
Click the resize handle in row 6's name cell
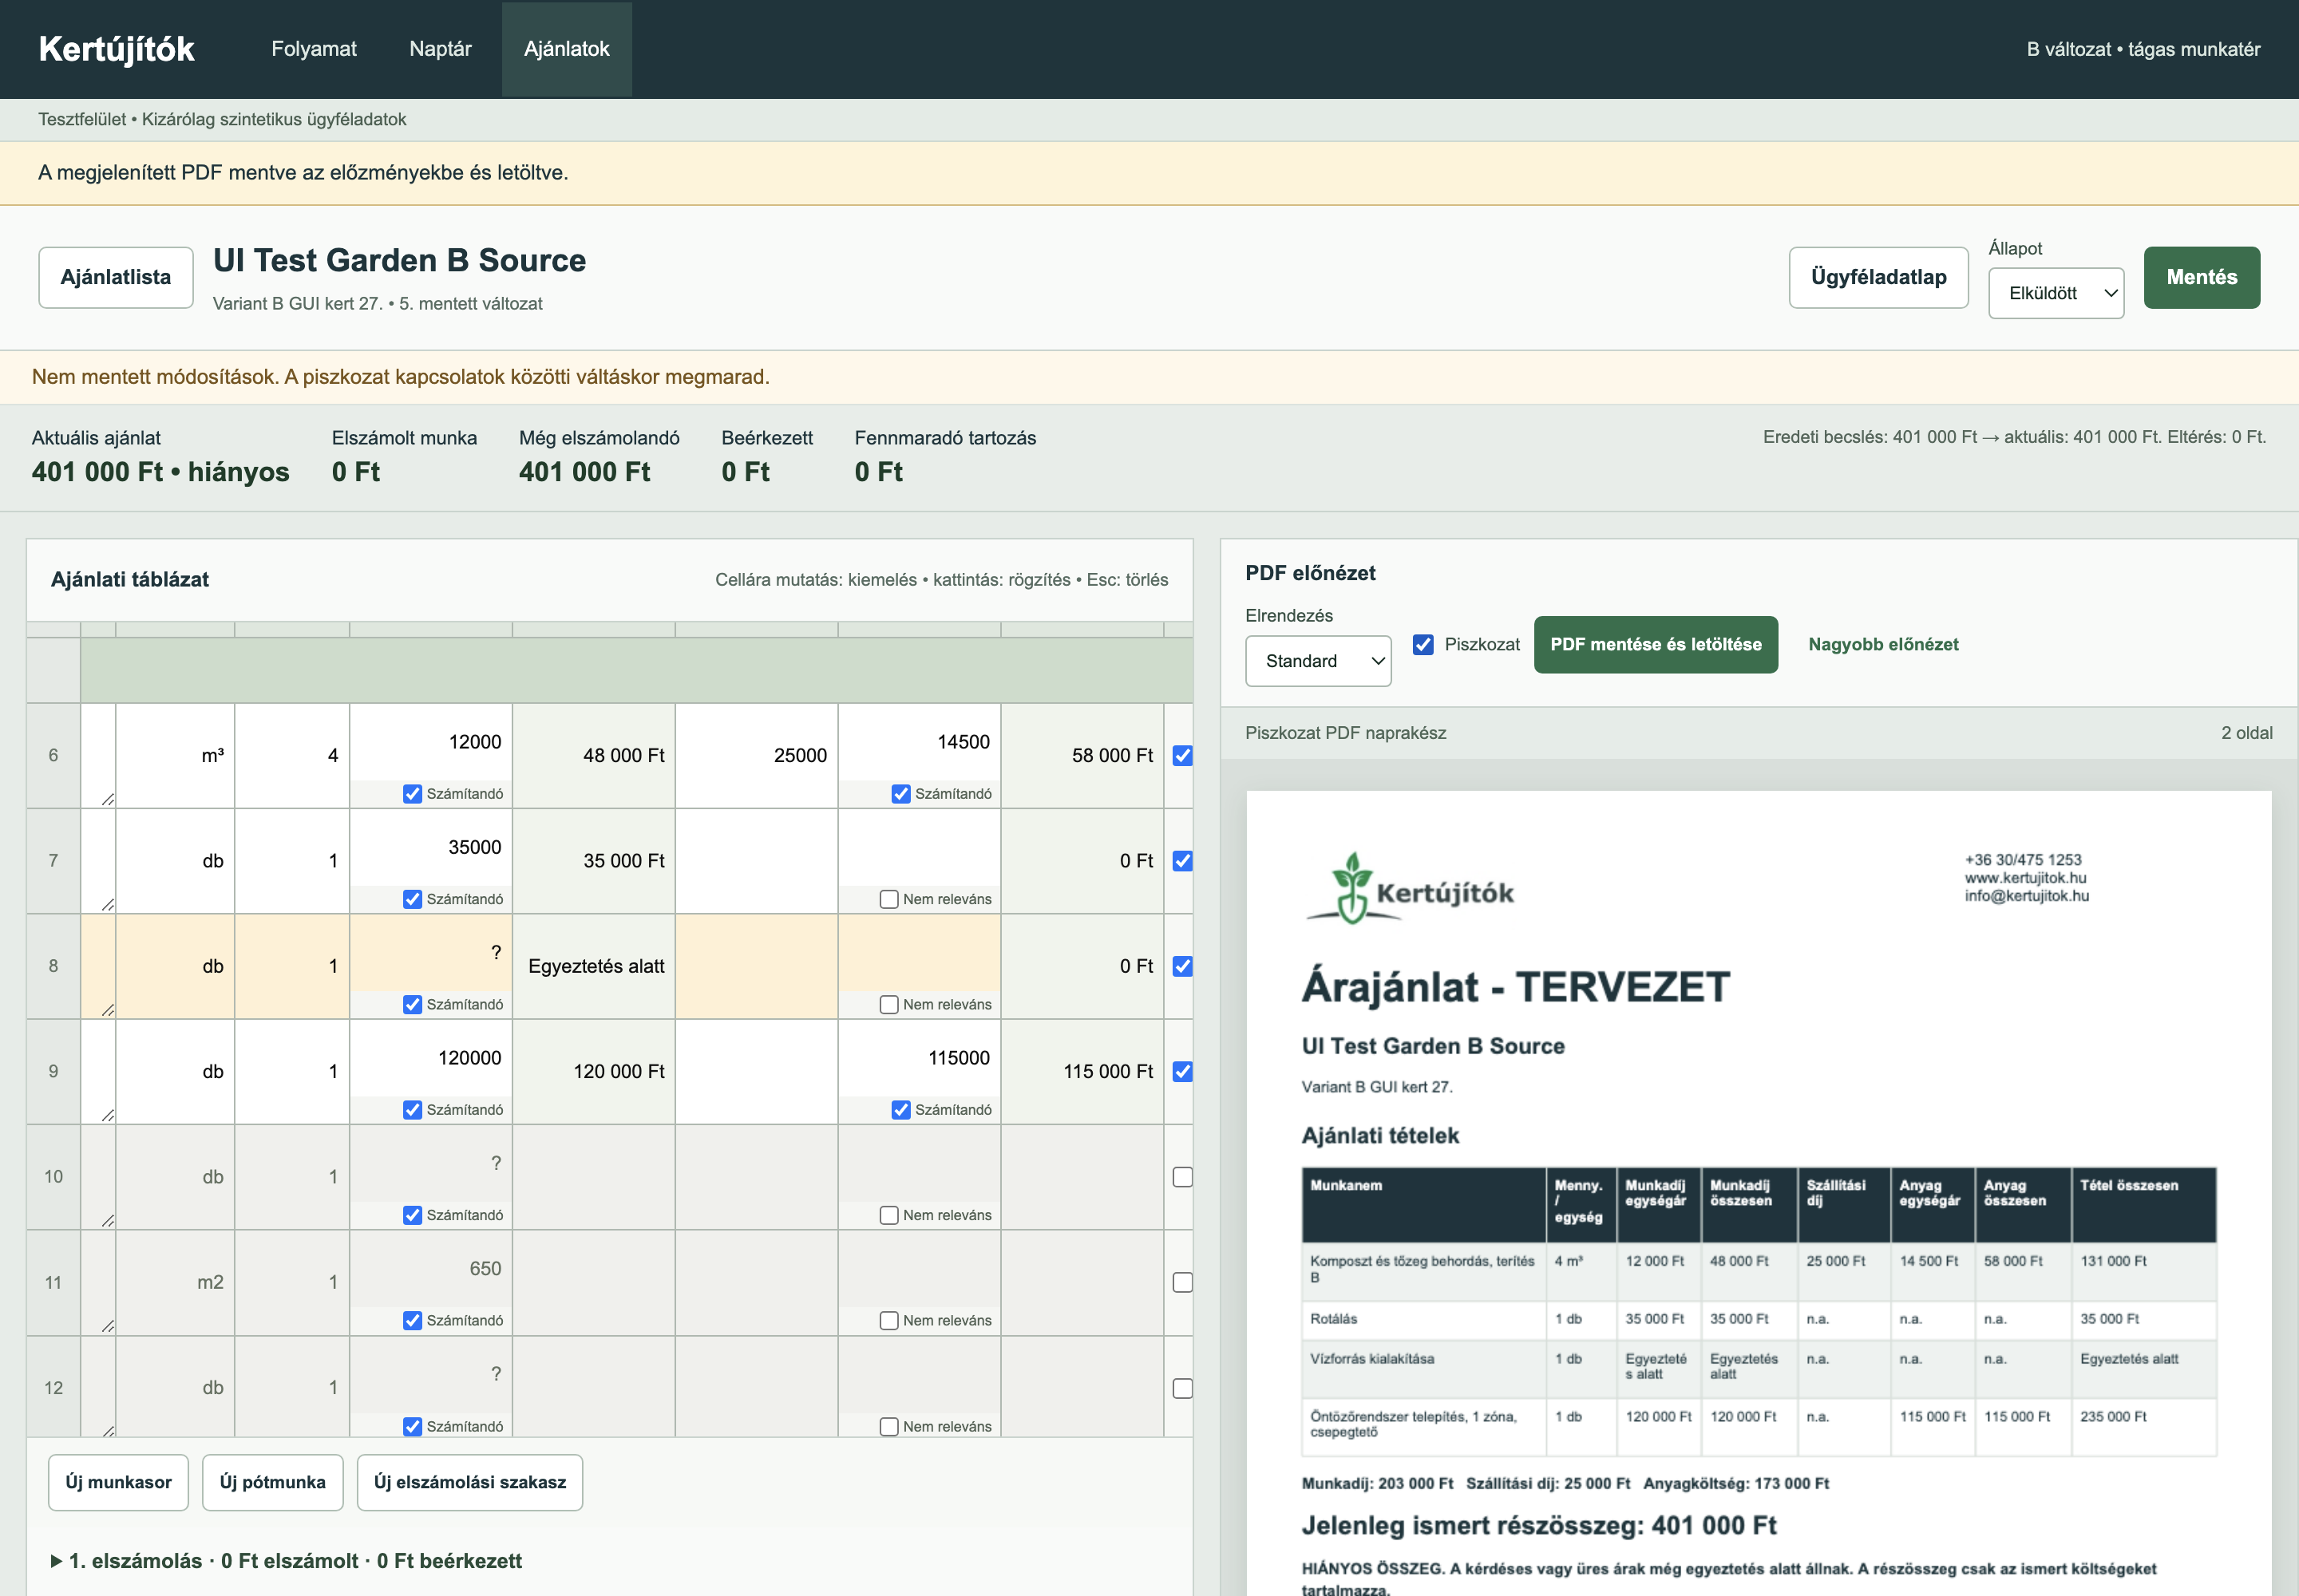[107, 799]
